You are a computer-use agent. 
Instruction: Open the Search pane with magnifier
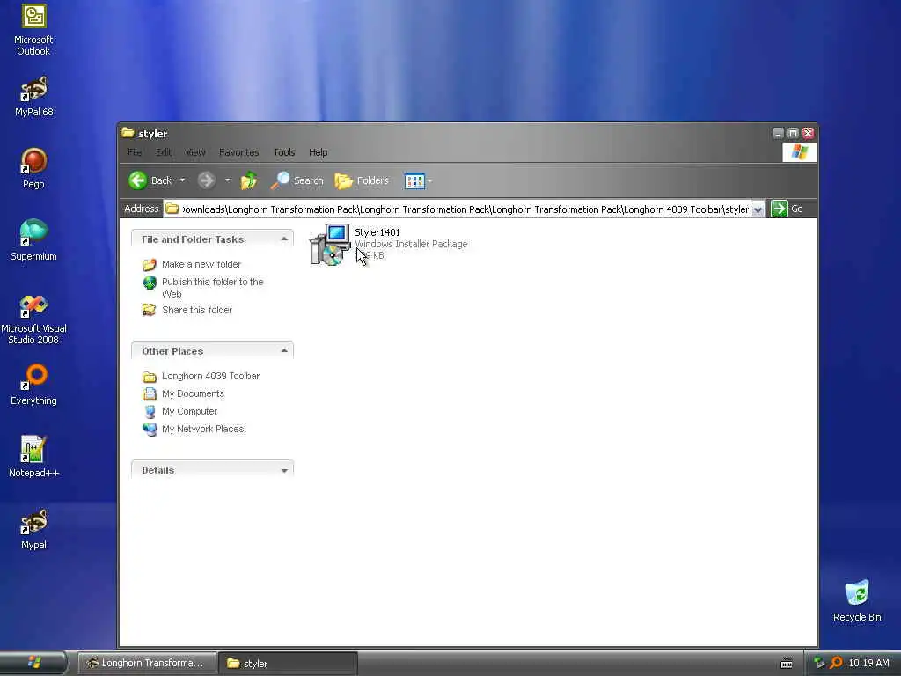click(x=297, y=180)
